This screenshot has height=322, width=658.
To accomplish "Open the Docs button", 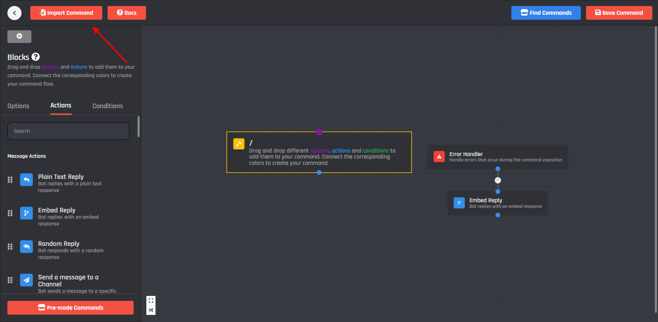I will click(127, 13).
